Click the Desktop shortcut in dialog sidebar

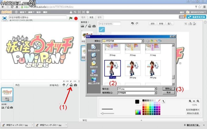[94, 56]
